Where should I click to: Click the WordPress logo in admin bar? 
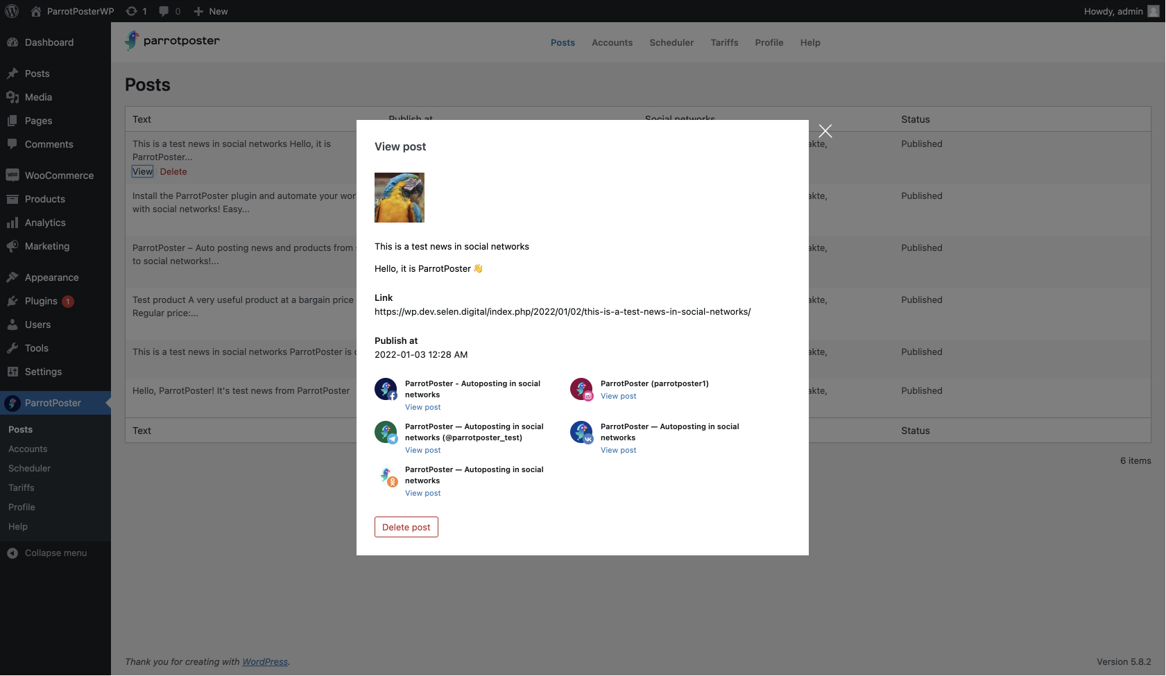tap(12, 11)
